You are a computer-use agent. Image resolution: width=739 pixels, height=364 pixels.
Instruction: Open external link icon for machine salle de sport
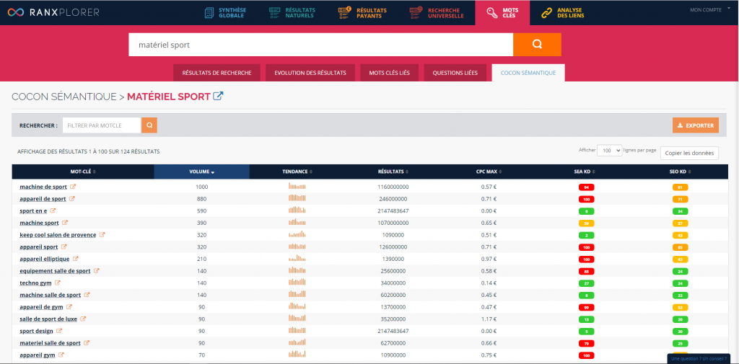click(x=87, y=295)
